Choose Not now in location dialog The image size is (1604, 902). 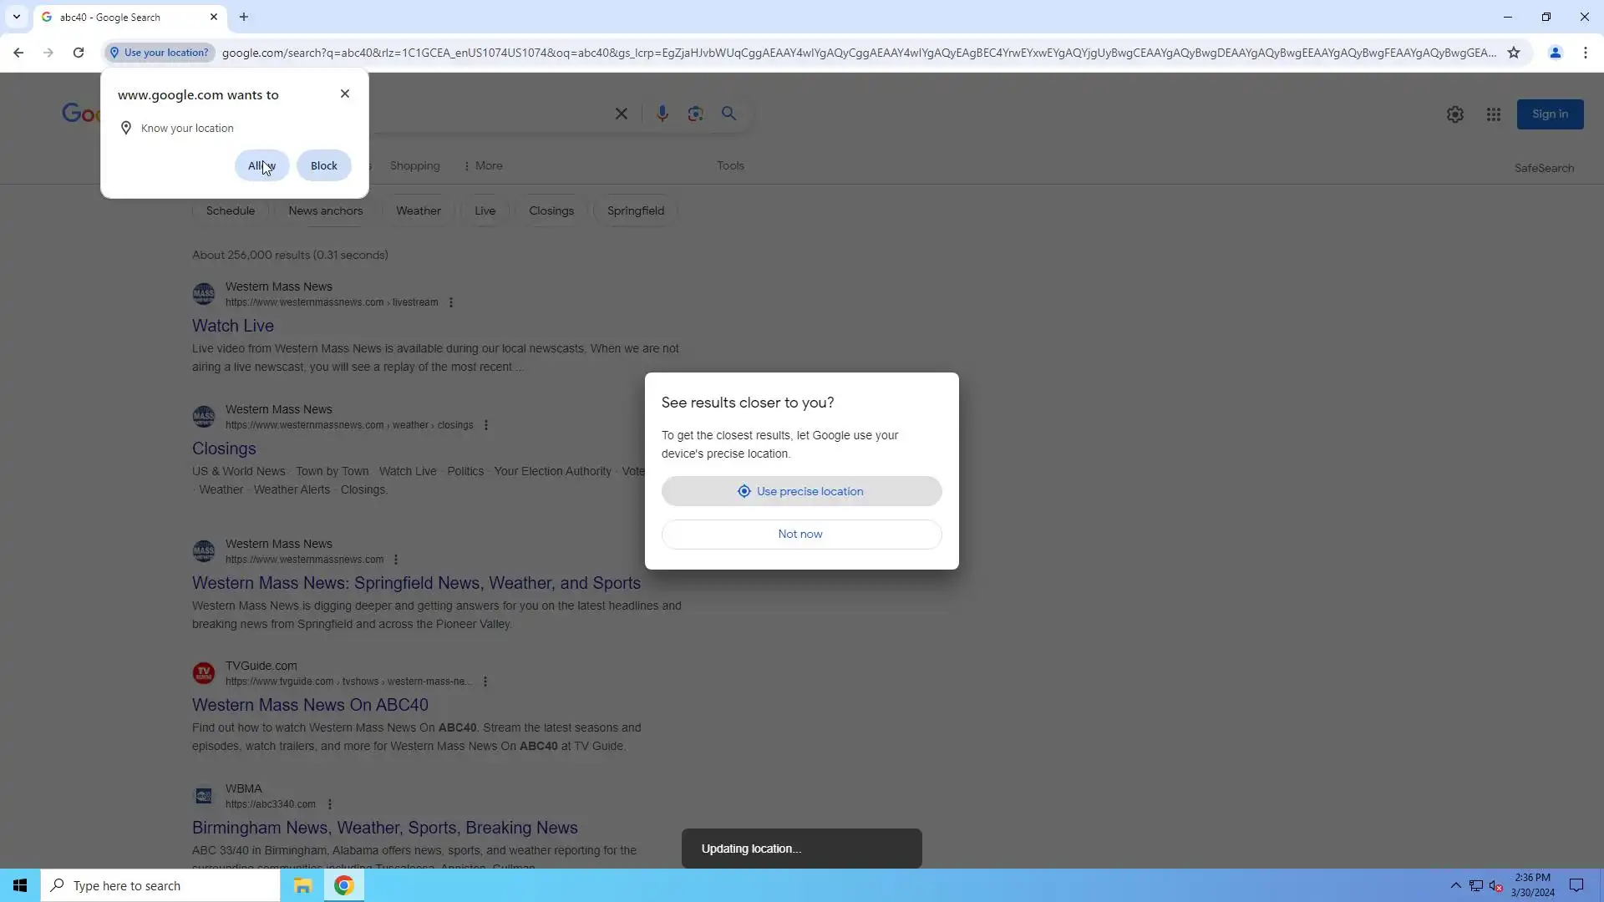[801, 534]
